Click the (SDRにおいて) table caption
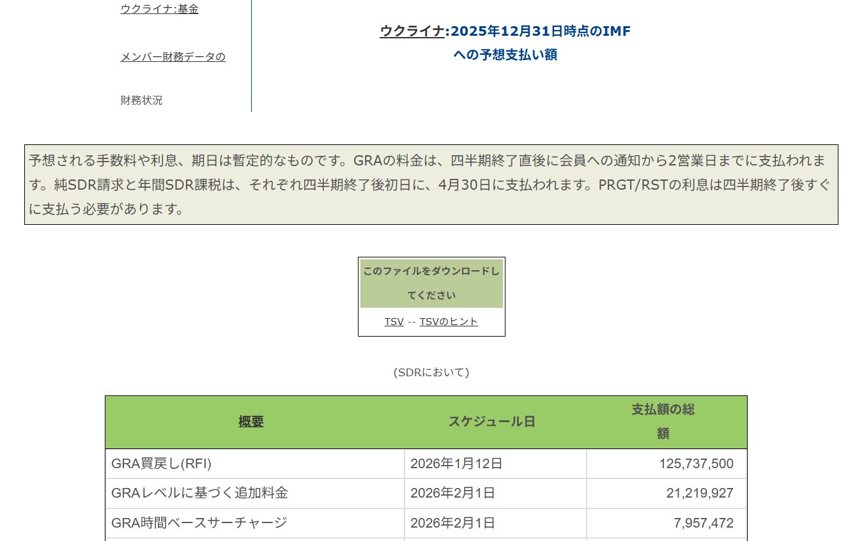848x541 pixels. click(x=431, y=372)
